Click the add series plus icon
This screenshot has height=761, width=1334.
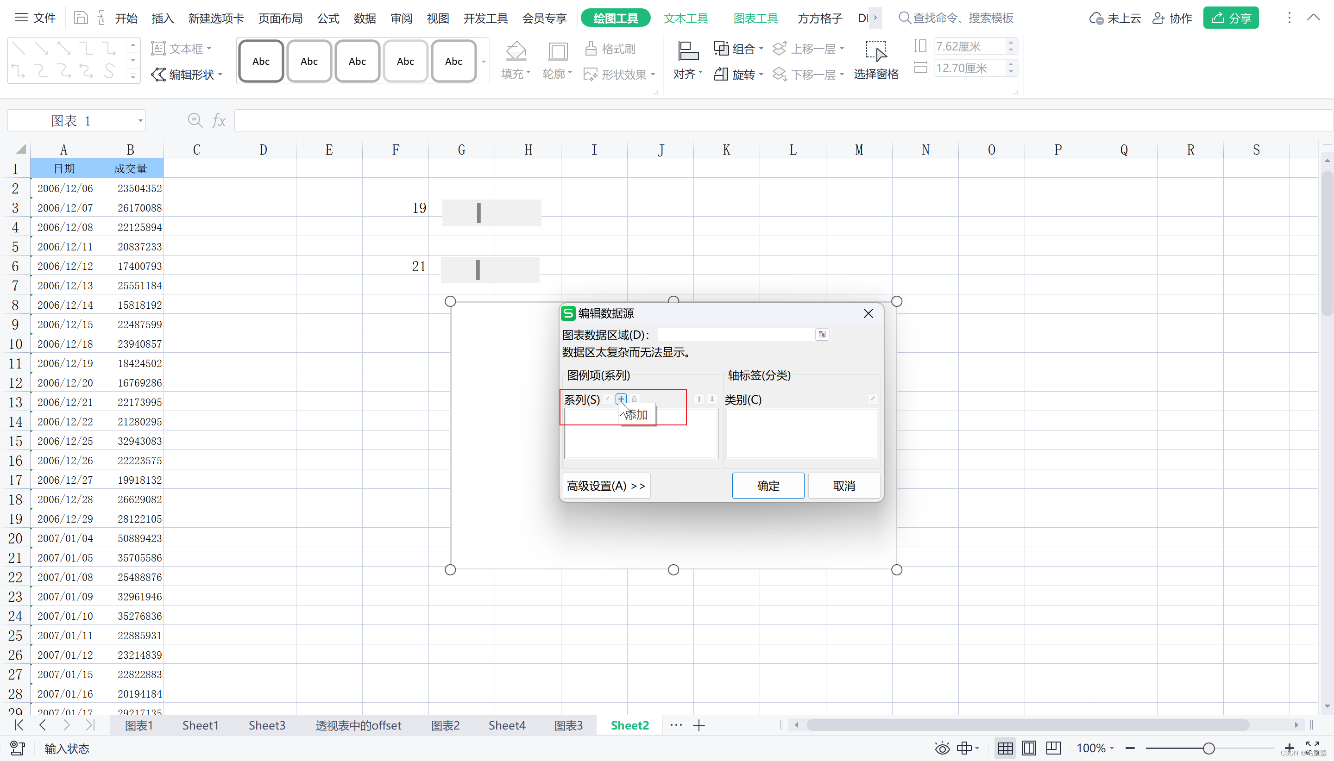(x=621, y=399)
